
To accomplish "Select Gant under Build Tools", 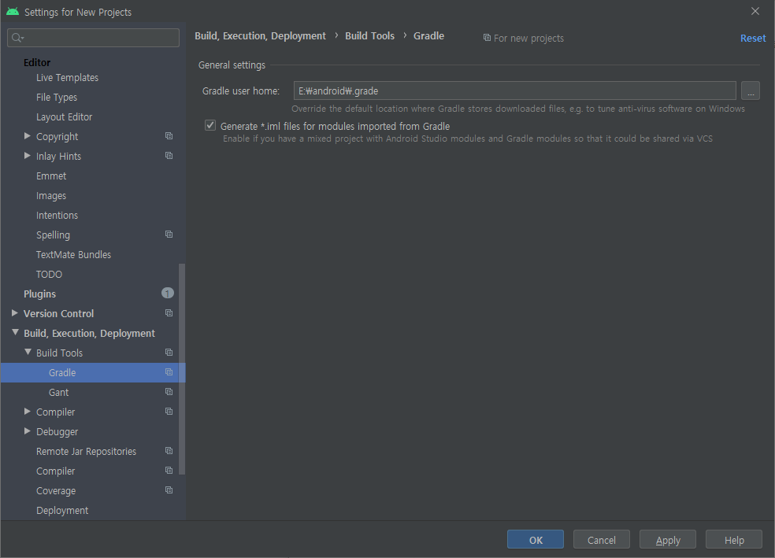I will pos(58,392).
